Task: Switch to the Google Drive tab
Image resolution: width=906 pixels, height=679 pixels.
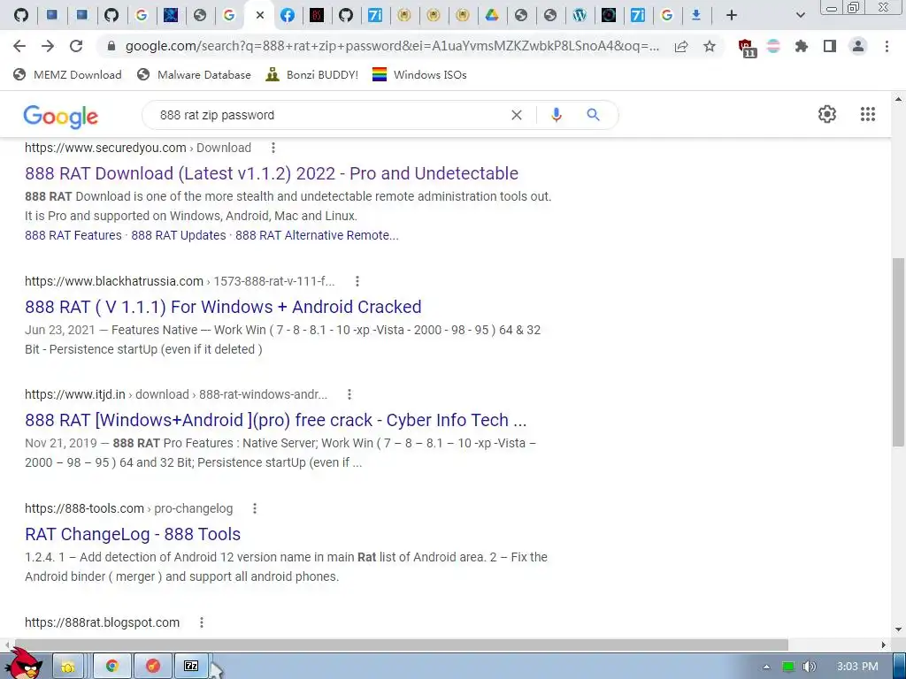Action: 492,15
